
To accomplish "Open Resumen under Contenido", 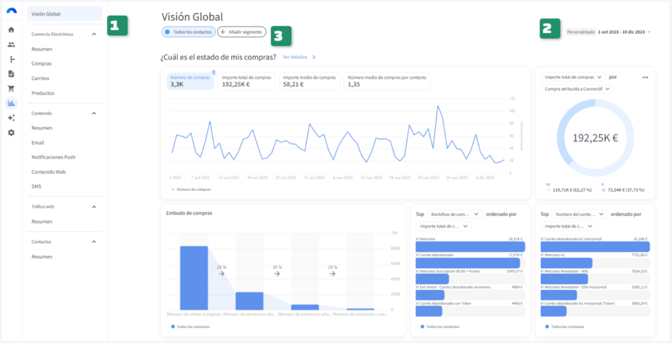I will [x=42, y=128].
